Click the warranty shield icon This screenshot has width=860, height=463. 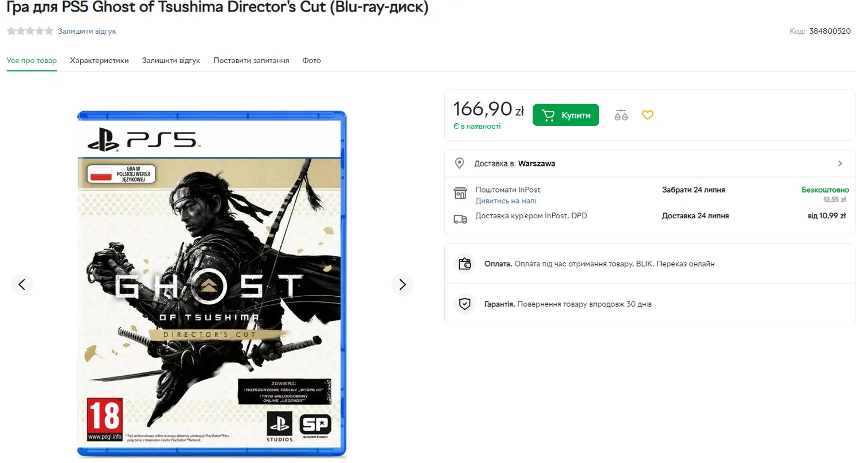tap(465, 304)
